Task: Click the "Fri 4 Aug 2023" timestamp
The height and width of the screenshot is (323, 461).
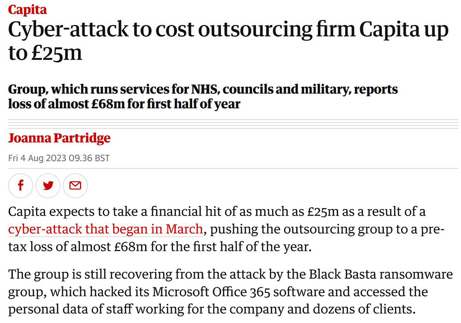Action: (x=38, y=158)
